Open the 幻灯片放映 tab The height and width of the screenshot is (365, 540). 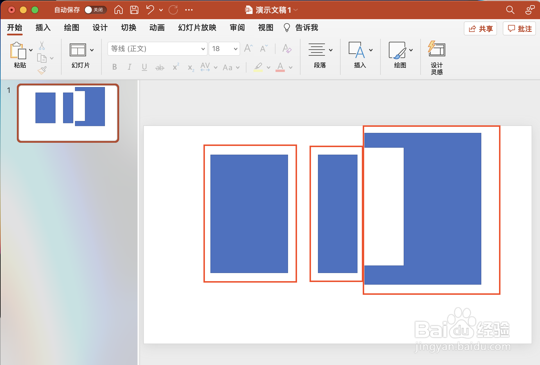pyautogui.click(x=197, y=28)
